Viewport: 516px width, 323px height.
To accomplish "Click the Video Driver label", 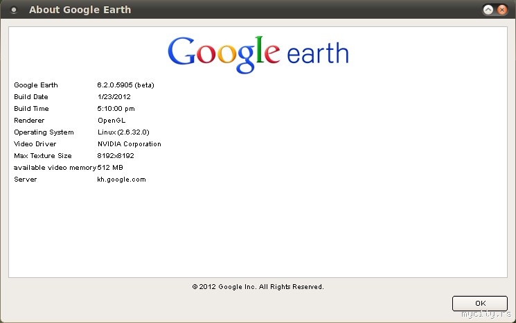I will tap(35, 144).
